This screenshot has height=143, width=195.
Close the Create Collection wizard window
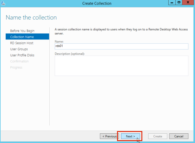click(188, 3)
